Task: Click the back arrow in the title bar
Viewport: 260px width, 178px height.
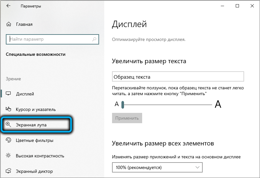Action: click(8, 6)
